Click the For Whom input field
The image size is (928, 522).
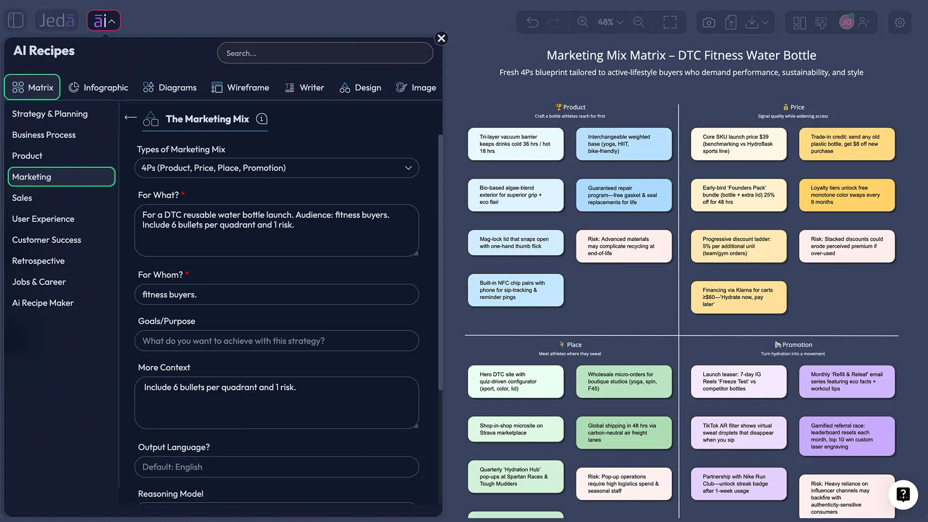point(276,294)
